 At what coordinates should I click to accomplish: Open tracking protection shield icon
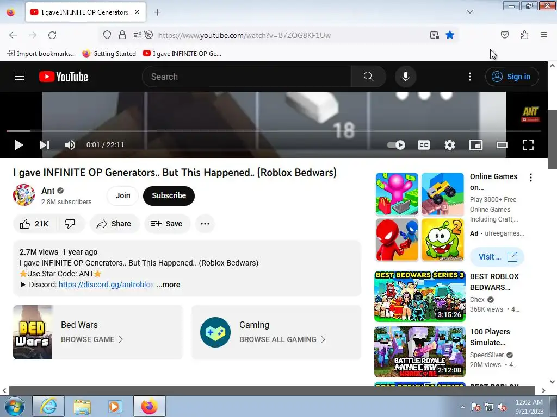pyautogui.click(x=107, y=35)
